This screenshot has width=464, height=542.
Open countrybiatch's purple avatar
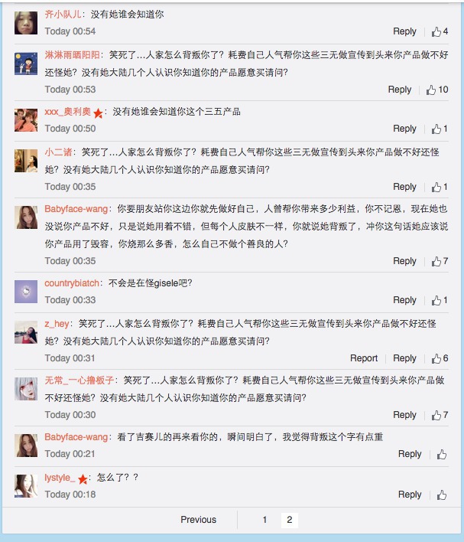pos(26,292)
